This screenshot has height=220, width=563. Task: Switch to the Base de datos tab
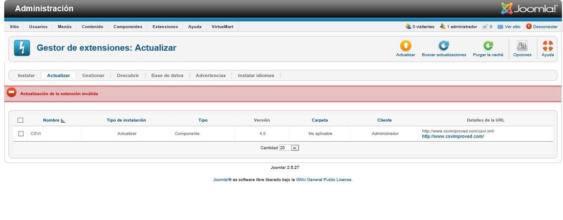pos(167,75)
